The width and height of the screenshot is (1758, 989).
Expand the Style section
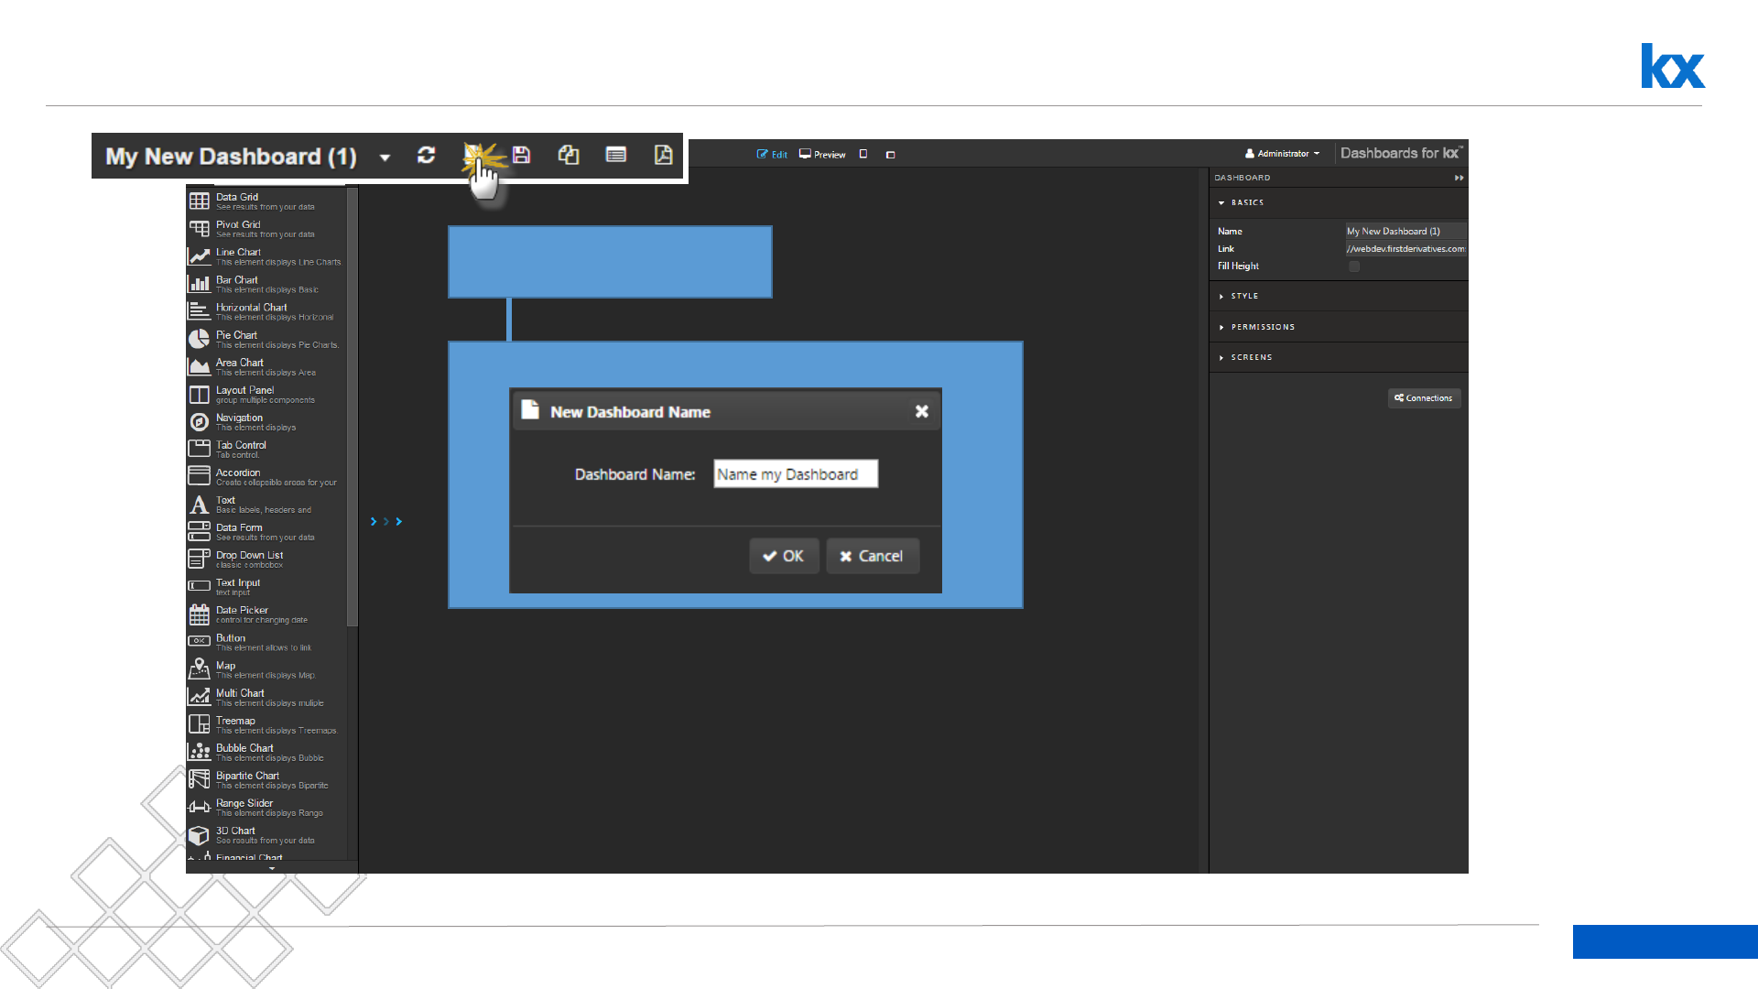pos(1243,296)
